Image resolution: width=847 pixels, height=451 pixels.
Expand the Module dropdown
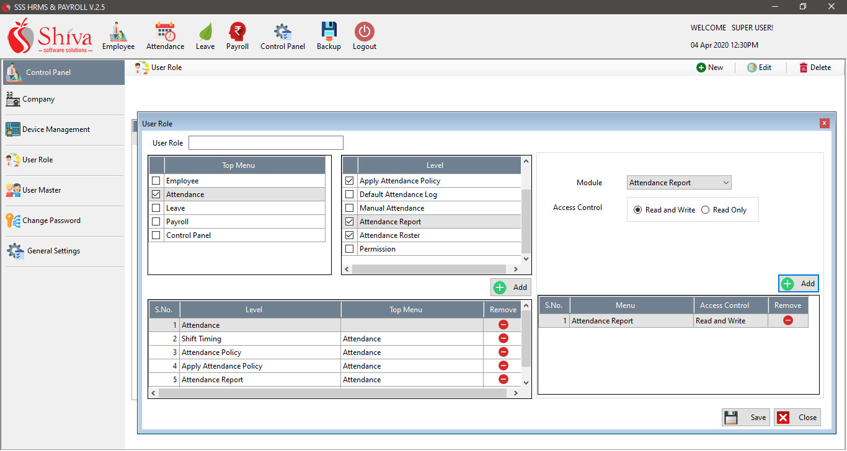click(726, 183)
